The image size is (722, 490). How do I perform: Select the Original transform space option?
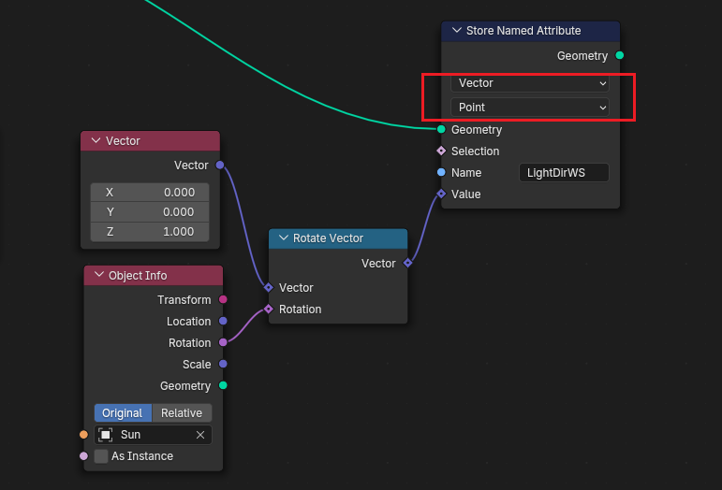click(x=123, y=413)
